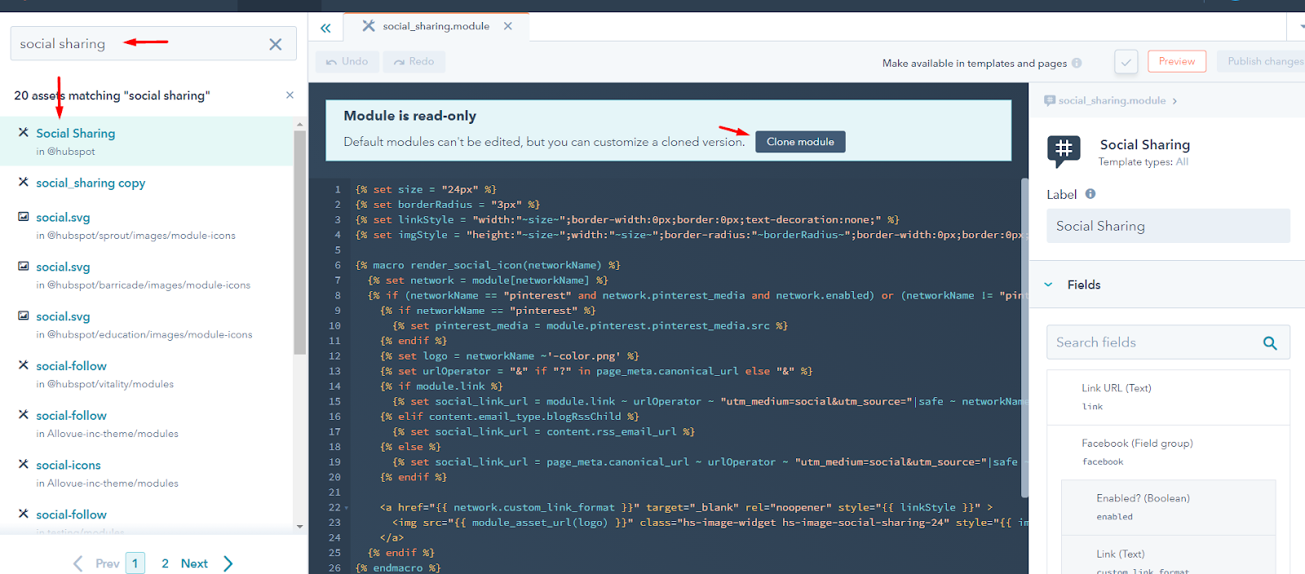Switch to social_sharing.module tab
This screenshot has height=574, width=1305.
[x=436, y=26]
